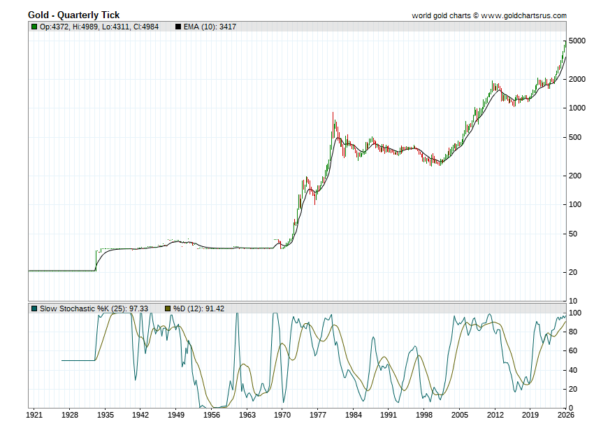Click the 1977 year label on time axis
The width and height of the screenshot is (594, 433).
(x=317, y=415)
